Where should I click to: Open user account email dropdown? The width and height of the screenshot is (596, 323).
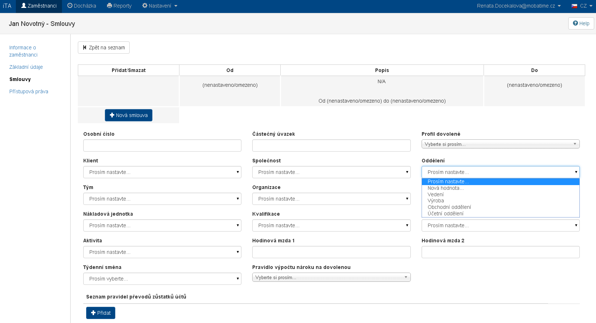tap(519, 6)
